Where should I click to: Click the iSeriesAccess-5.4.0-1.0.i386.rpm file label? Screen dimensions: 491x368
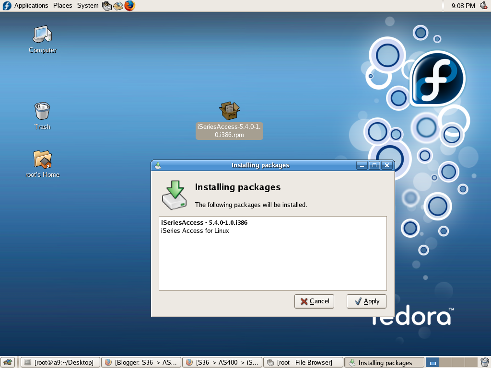coord(229,131)
